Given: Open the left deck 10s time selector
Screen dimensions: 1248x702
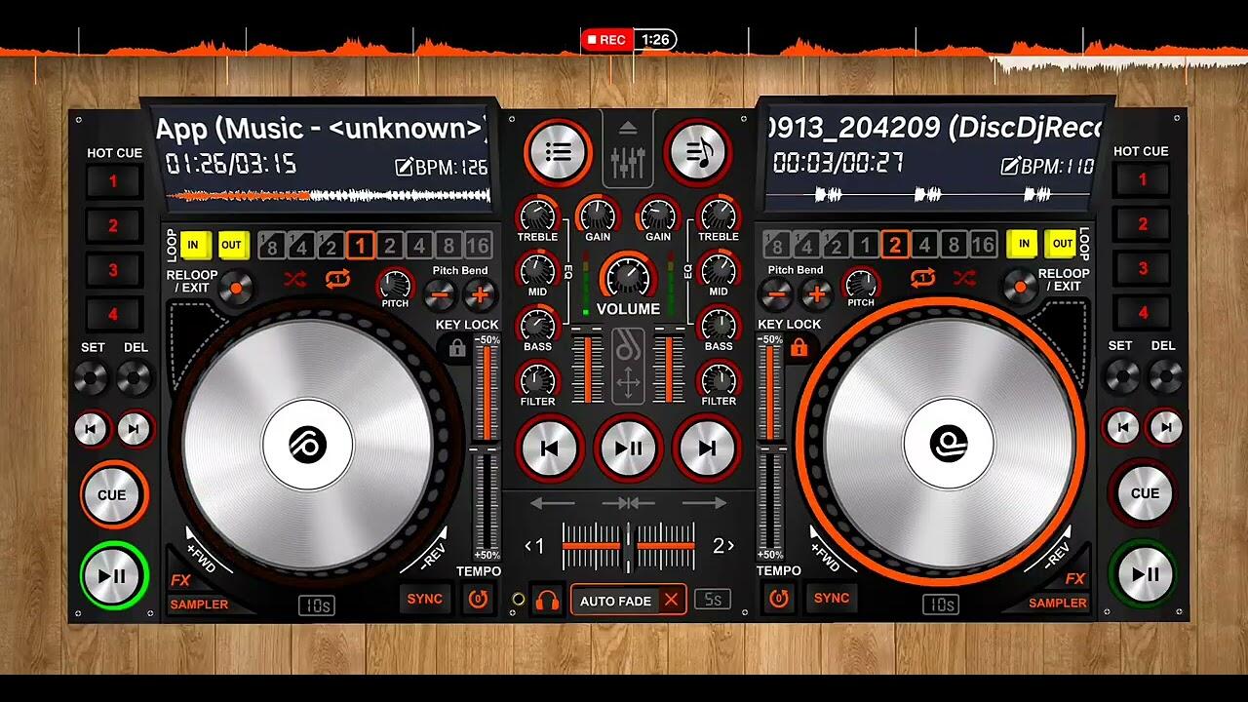Looking at the screenshot, I should 317,605.
